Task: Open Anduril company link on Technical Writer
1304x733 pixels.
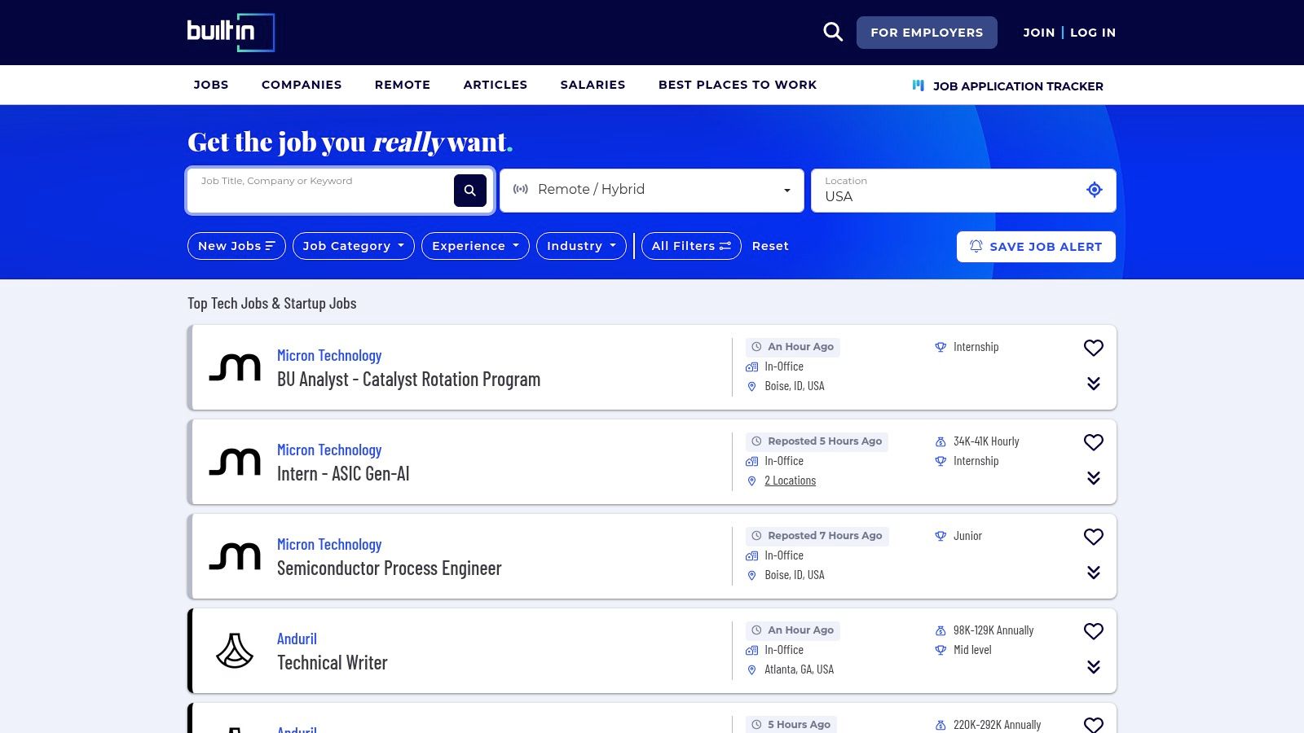Action: coord(297,639)
